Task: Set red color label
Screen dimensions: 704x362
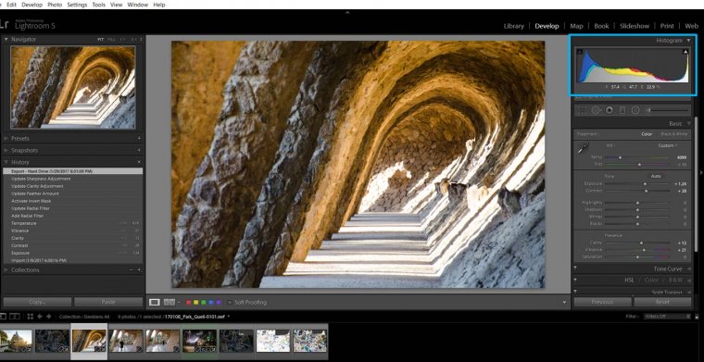Action: coord(189,303)
